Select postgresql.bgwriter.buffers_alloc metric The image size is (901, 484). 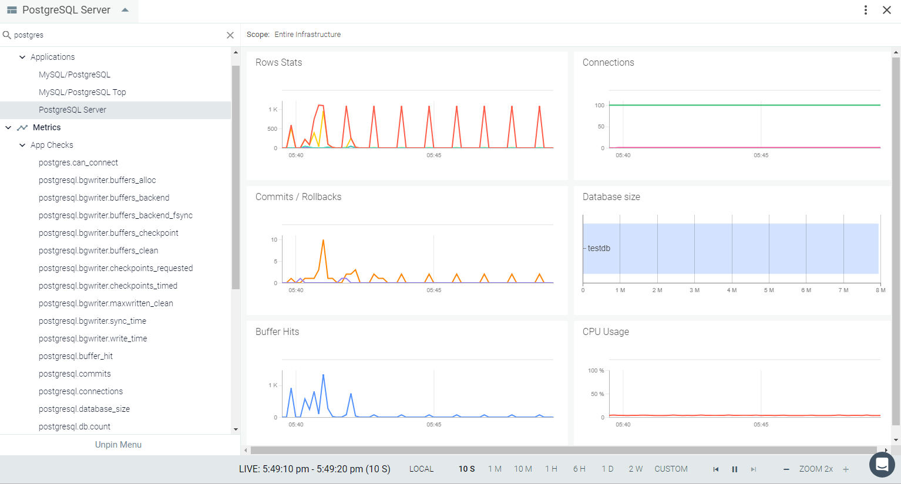97,180
